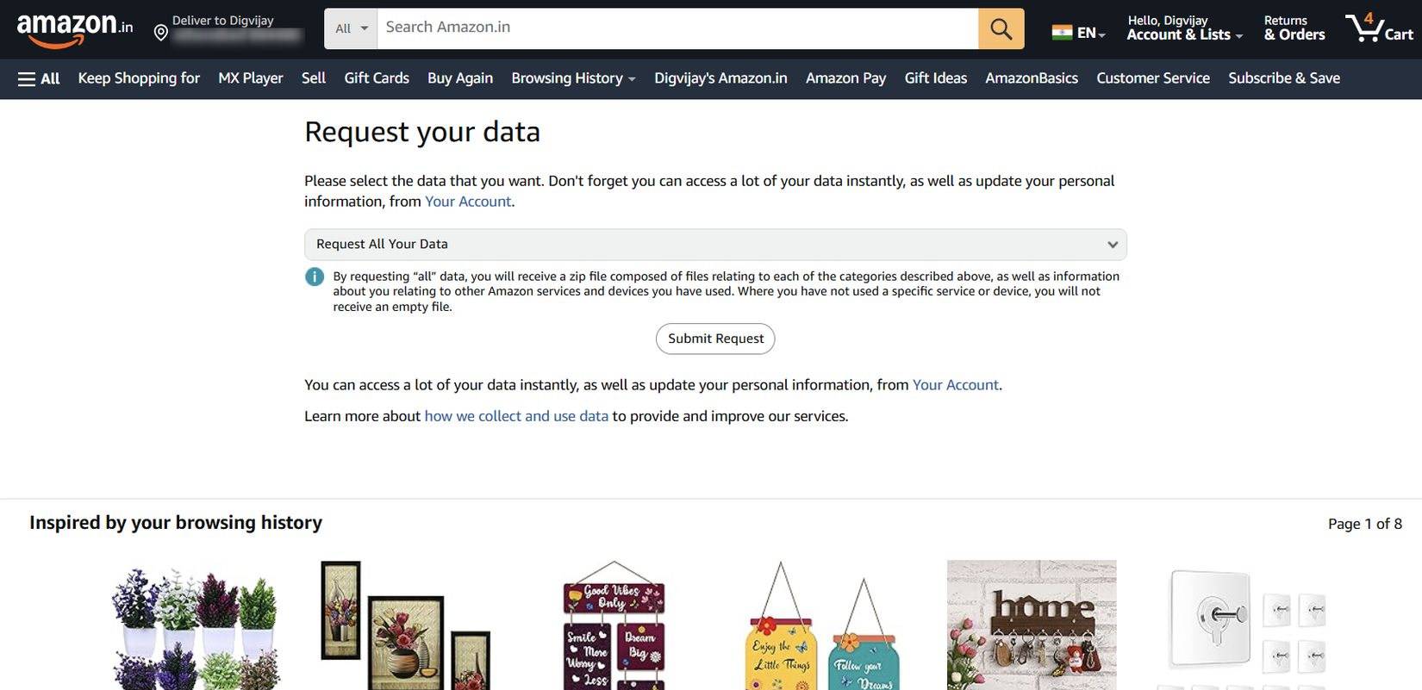Select Subscribe & Save nav item
Screen dimensions: 1422x690
(x=1284, y=78)
